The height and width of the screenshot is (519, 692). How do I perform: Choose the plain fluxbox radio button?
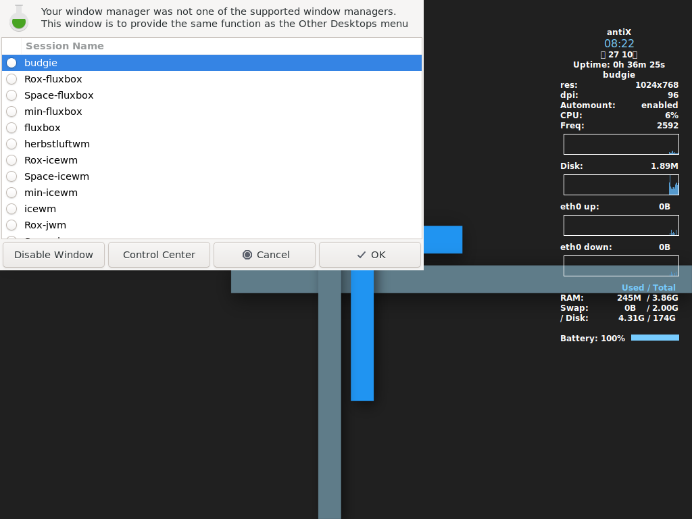pyautogui.click(x=12, y=128)
